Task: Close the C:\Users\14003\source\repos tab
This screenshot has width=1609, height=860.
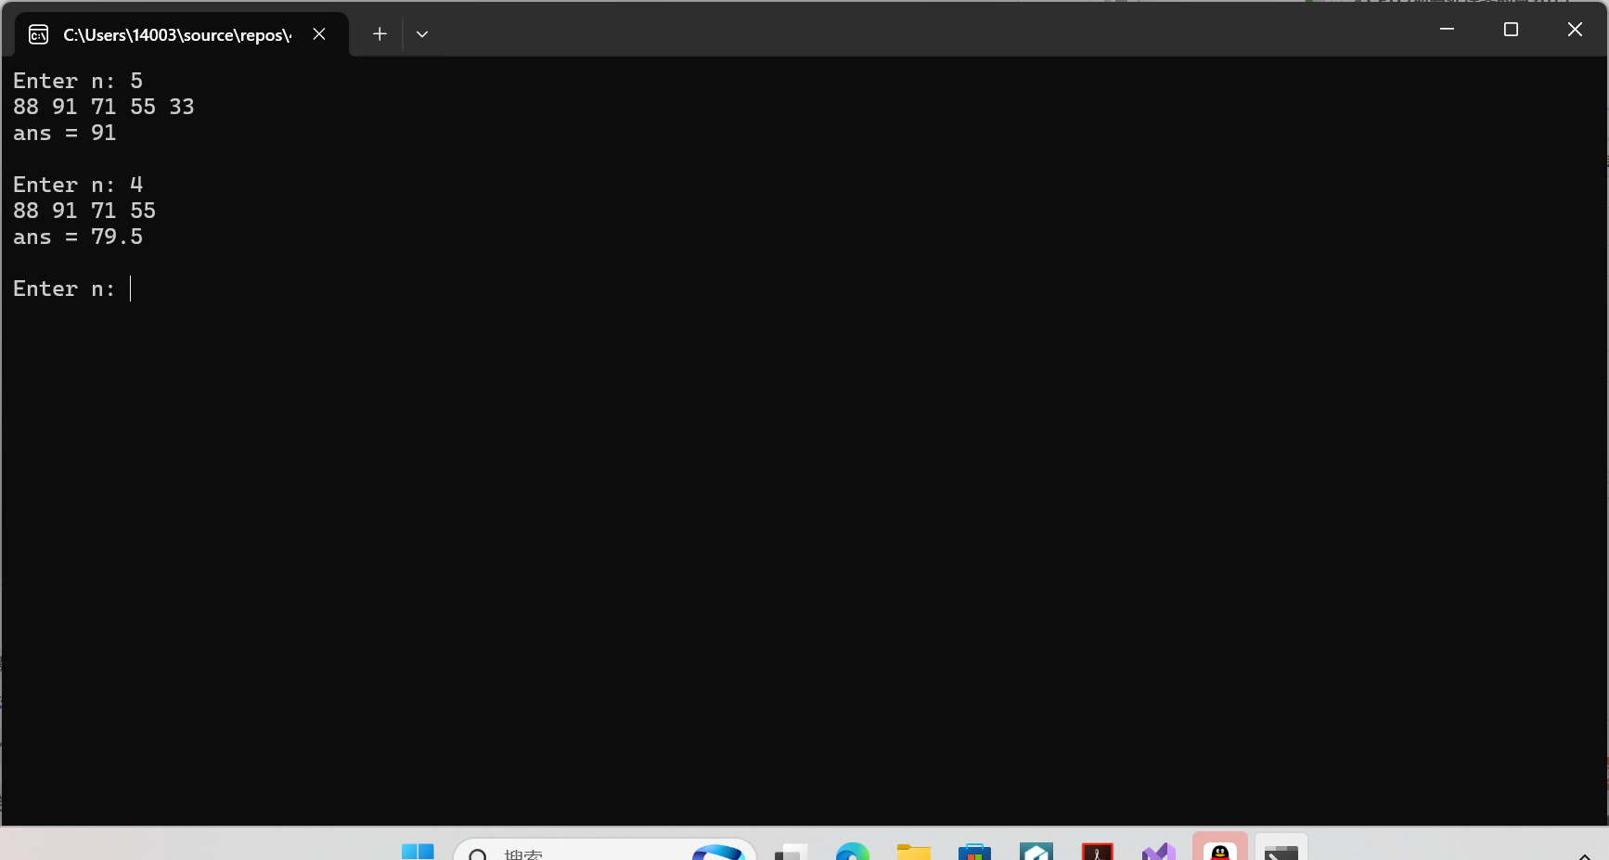Action: (319, 34)
